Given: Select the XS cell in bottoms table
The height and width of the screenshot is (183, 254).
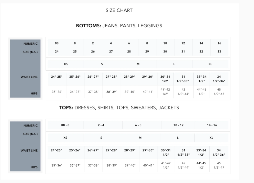Looking at the screenshot, I should point(66,64).
